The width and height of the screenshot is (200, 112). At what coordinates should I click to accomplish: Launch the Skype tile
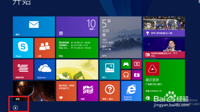click(23, 48)
